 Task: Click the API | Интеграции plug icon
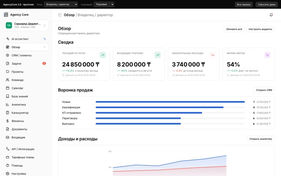click(7, 149)
